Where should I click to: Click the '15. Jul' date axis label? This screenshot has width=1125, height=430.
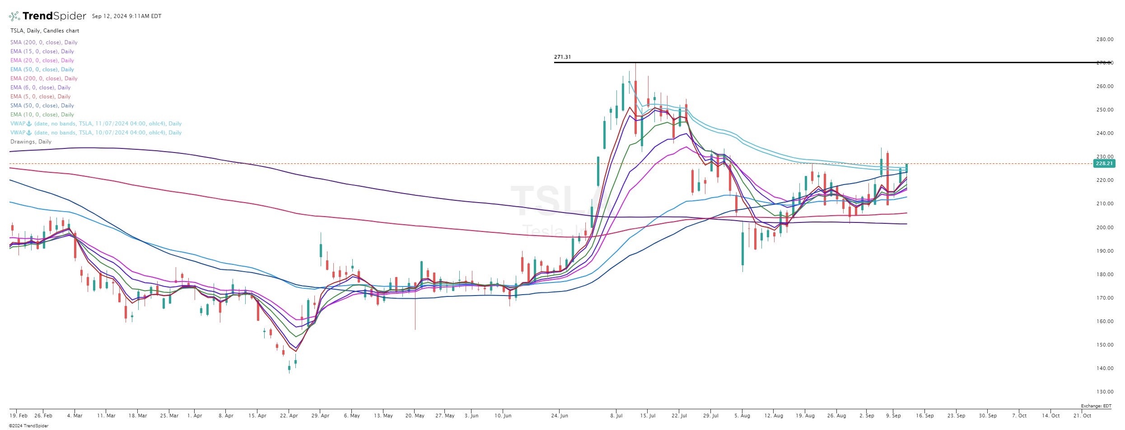648,416
